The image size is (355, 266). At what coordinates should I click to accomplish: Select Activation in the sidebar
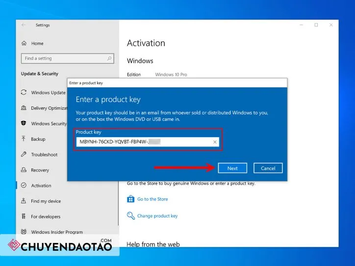(x=41, y=186)
